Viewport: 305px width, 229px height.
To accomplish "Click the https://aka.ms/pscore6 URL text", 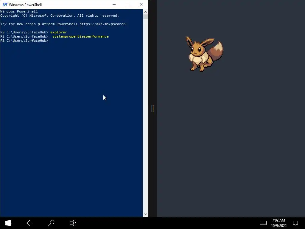I will pyautogui.click(x=102, y=24).
